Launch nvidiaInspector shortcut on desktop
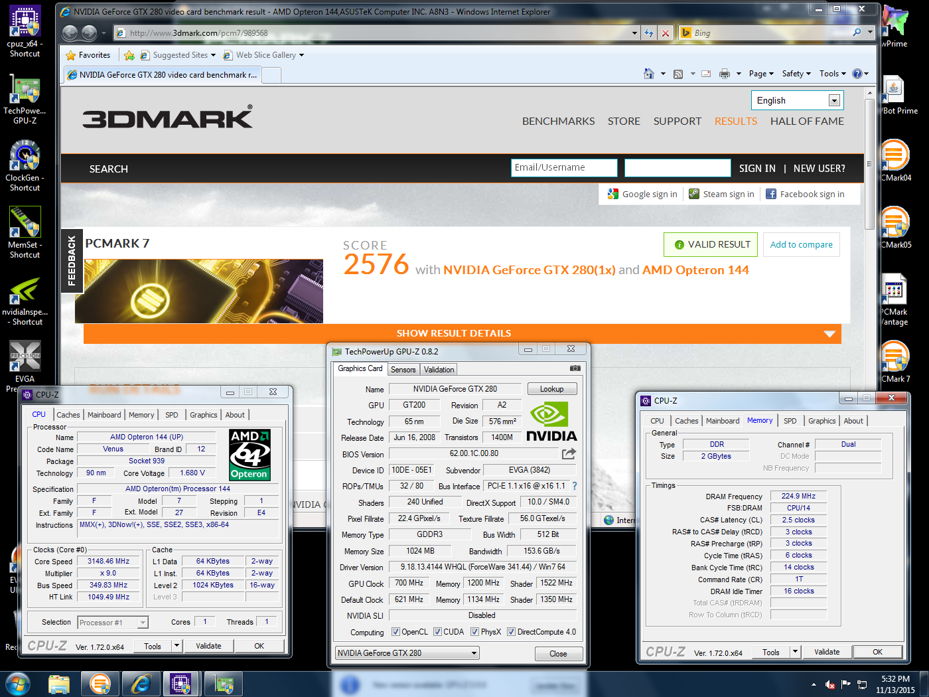 25,300
